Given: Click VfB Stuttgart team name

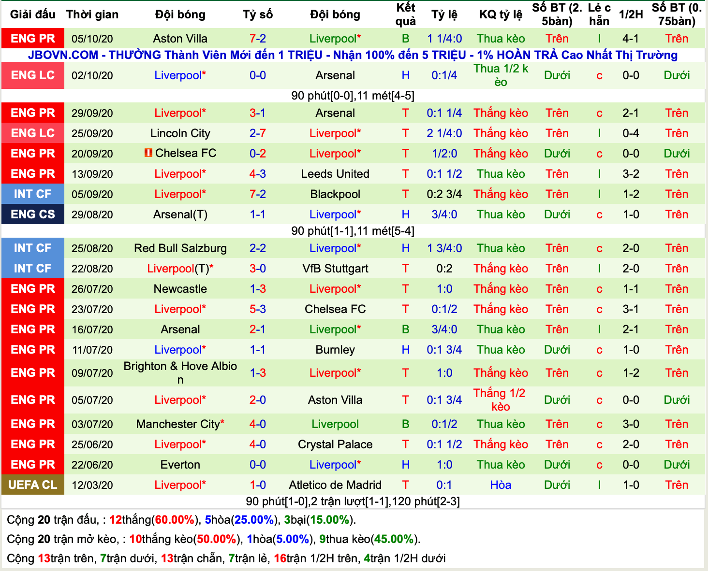Looking at the screenshot, I should (335, 269).
